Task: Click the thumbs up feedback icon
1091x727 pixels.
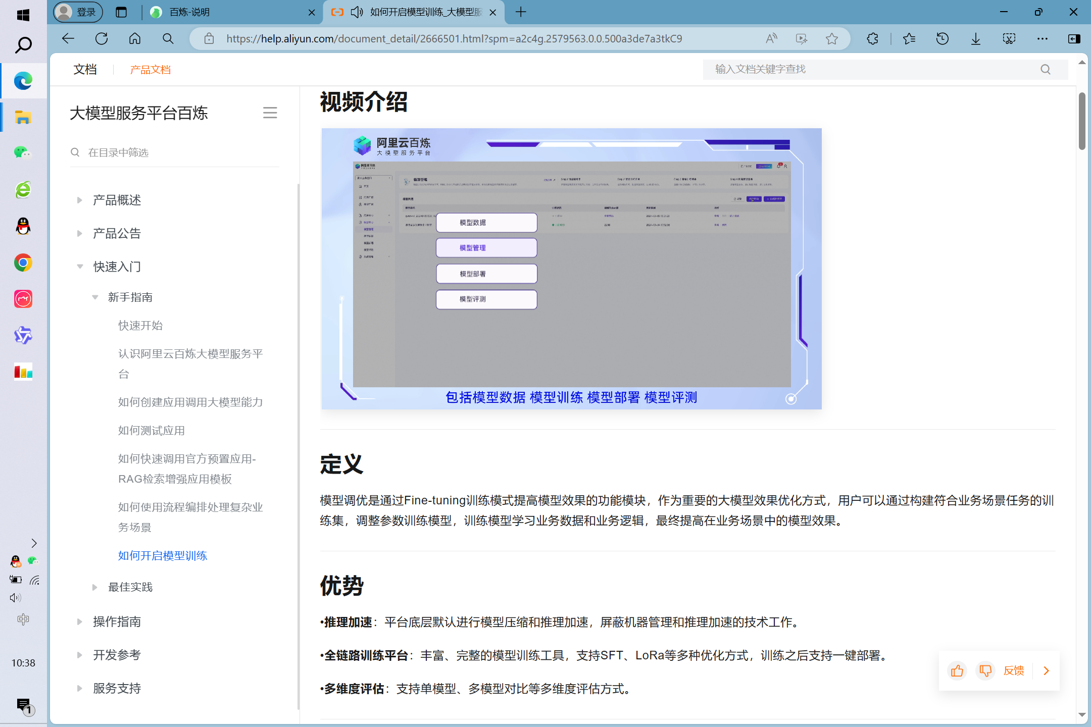Action: 957,670
